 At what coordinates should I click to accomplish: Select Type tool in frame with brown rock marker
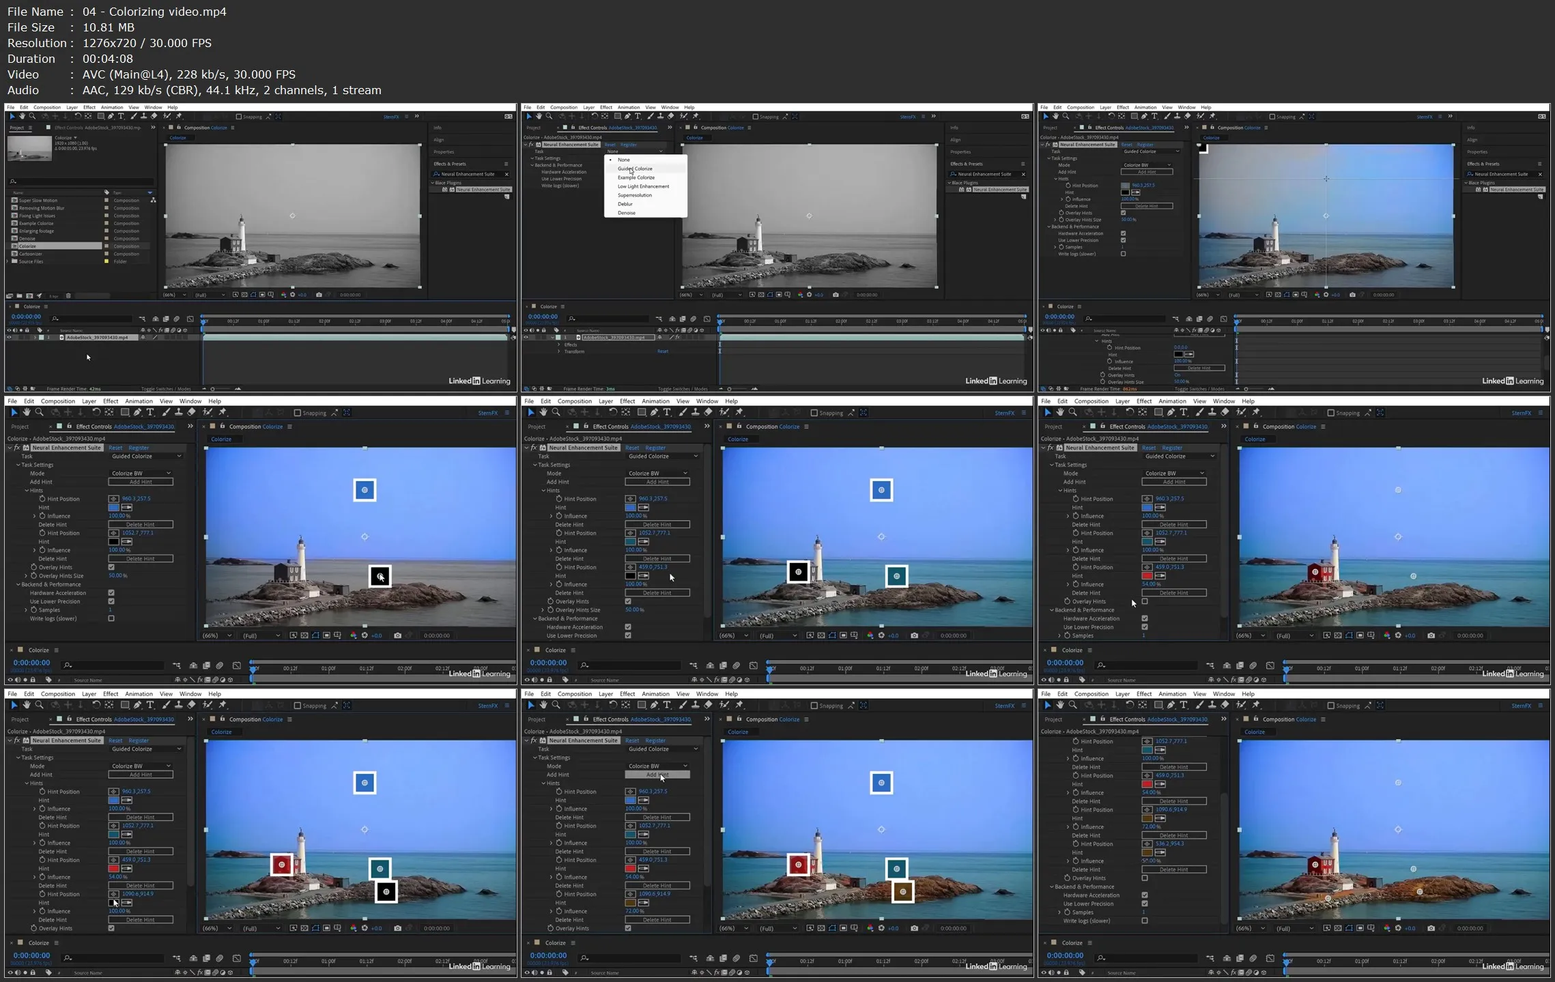(667, 705)
